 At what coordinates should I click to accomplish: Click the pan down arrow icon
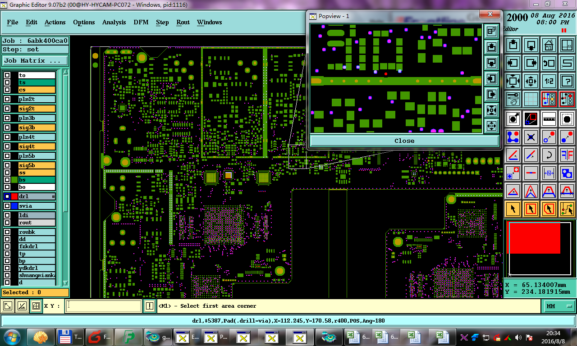531,45
